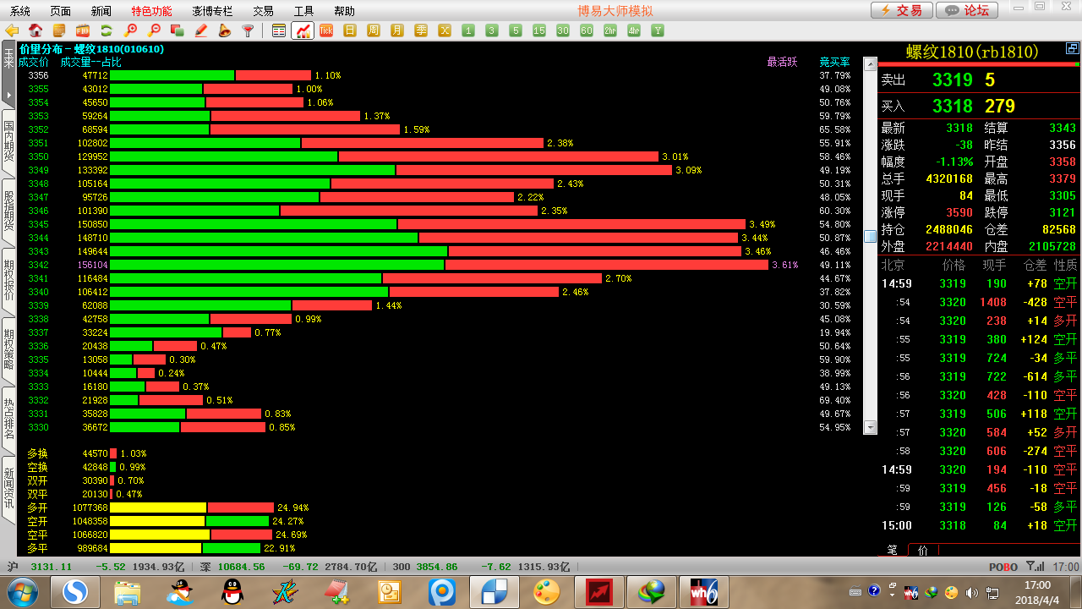1082x609 pixels.
Task: Click the zoom in magnifier icon
Action: [130, 30]
